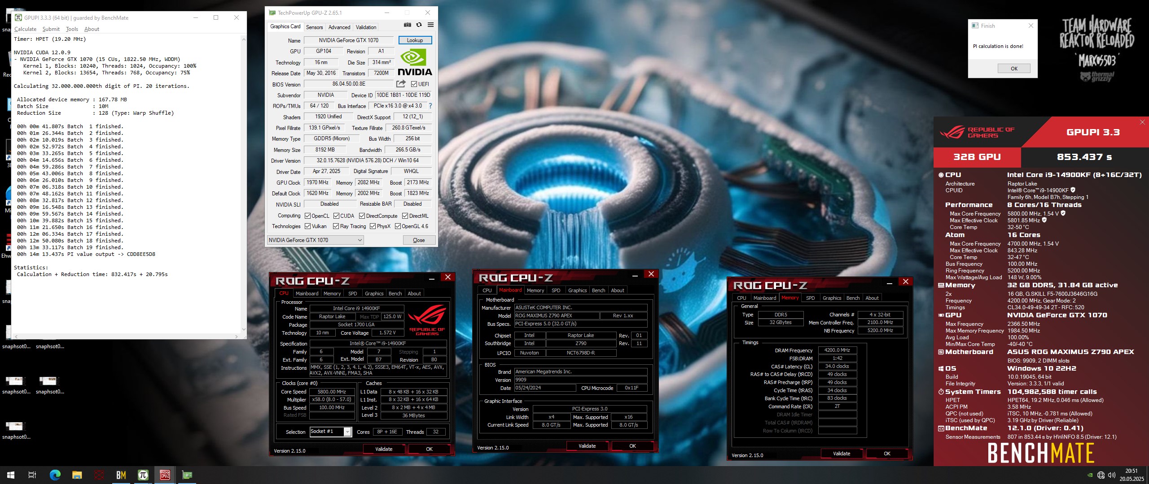Click the ROG logo in the CPU-Z CPU tab
This screenshot has height=484, width=1149.
click(427, 320)
